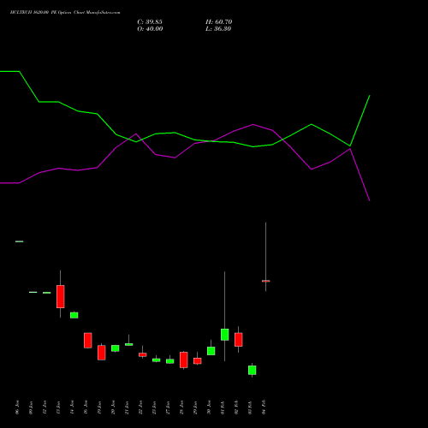Click the red candlestick above 02 Feb
Screen dimensions: 428x428
(239, 340)
